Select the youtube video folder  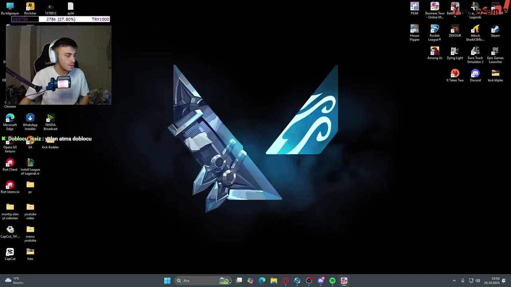pyautogui.click(x=30, y=211)
